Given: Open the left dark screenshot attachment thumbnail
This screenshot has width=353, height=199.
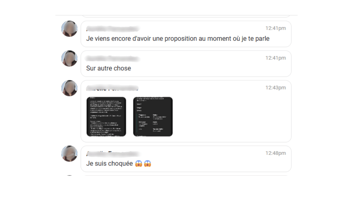Looking at the screenshot, I should pos(106,117).
